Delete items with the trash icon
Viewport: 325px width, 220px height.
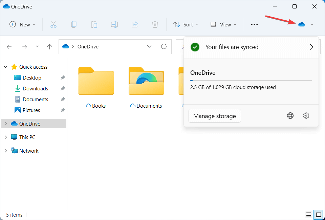pyautogui.click(x=155, y=24)
